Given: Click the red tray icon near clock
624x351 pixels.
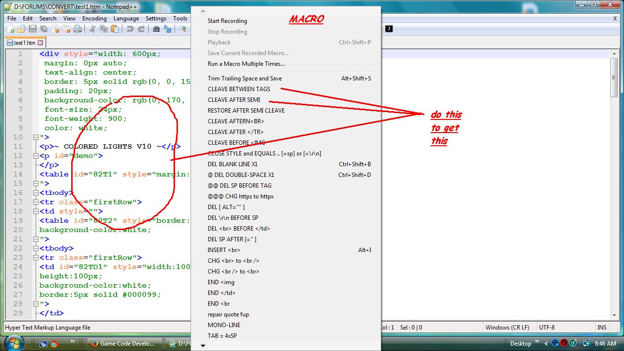Looking at the screenshot, I should click(564, 343).
